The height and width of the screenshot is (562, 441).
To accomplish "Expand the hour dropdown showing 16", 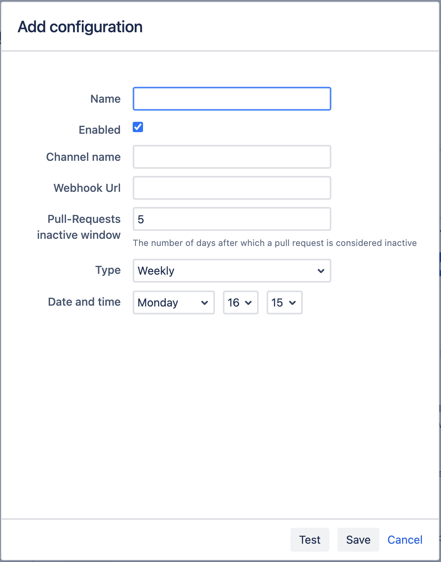I will (x=240, y=302).
